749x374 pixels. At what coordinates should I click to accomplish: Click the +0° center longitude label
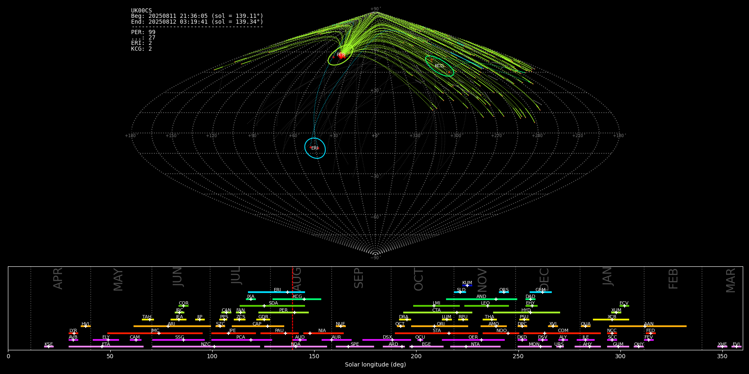(x=375, y=136)
